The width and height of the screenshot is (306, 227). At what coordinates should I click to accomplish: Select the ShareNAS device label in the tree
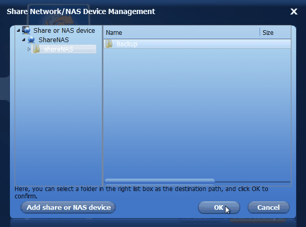click(x=54, y=40)
